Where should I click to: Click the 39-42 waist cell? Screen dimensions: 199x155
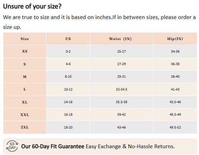point(121,115)
